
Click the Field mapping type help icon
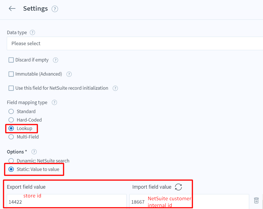click(54, 102)
